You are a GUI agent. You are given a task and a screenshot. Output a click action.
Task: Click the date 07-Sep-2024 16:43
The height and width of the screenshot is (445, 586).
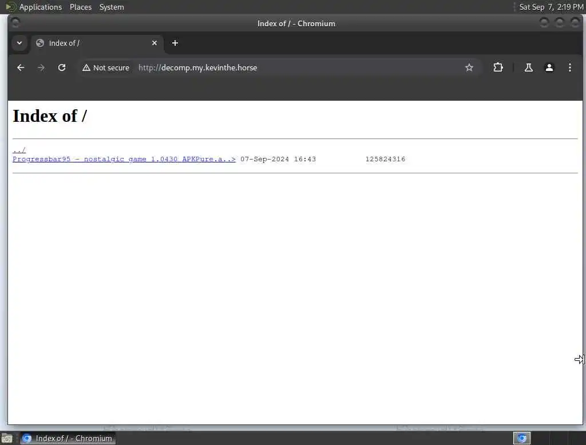278,159
